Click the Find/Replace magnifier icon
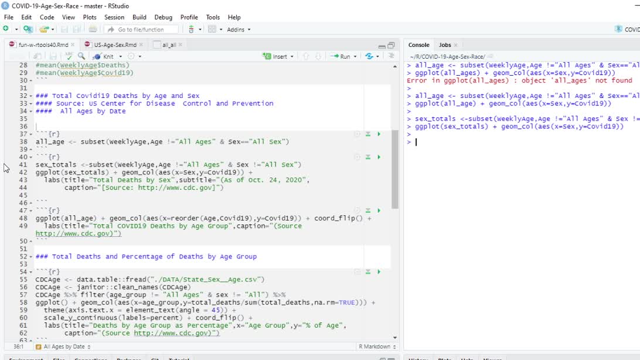This screenshot has height=360, width=640. click(81, 56)
